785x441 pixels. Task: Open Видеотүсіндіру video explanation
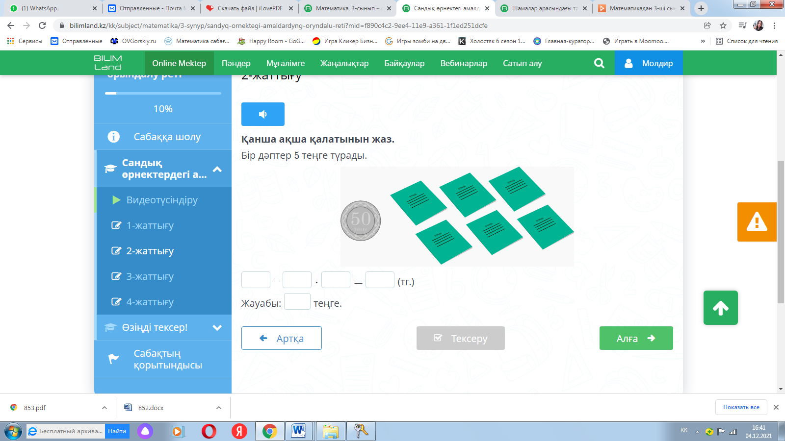point(163,200)
